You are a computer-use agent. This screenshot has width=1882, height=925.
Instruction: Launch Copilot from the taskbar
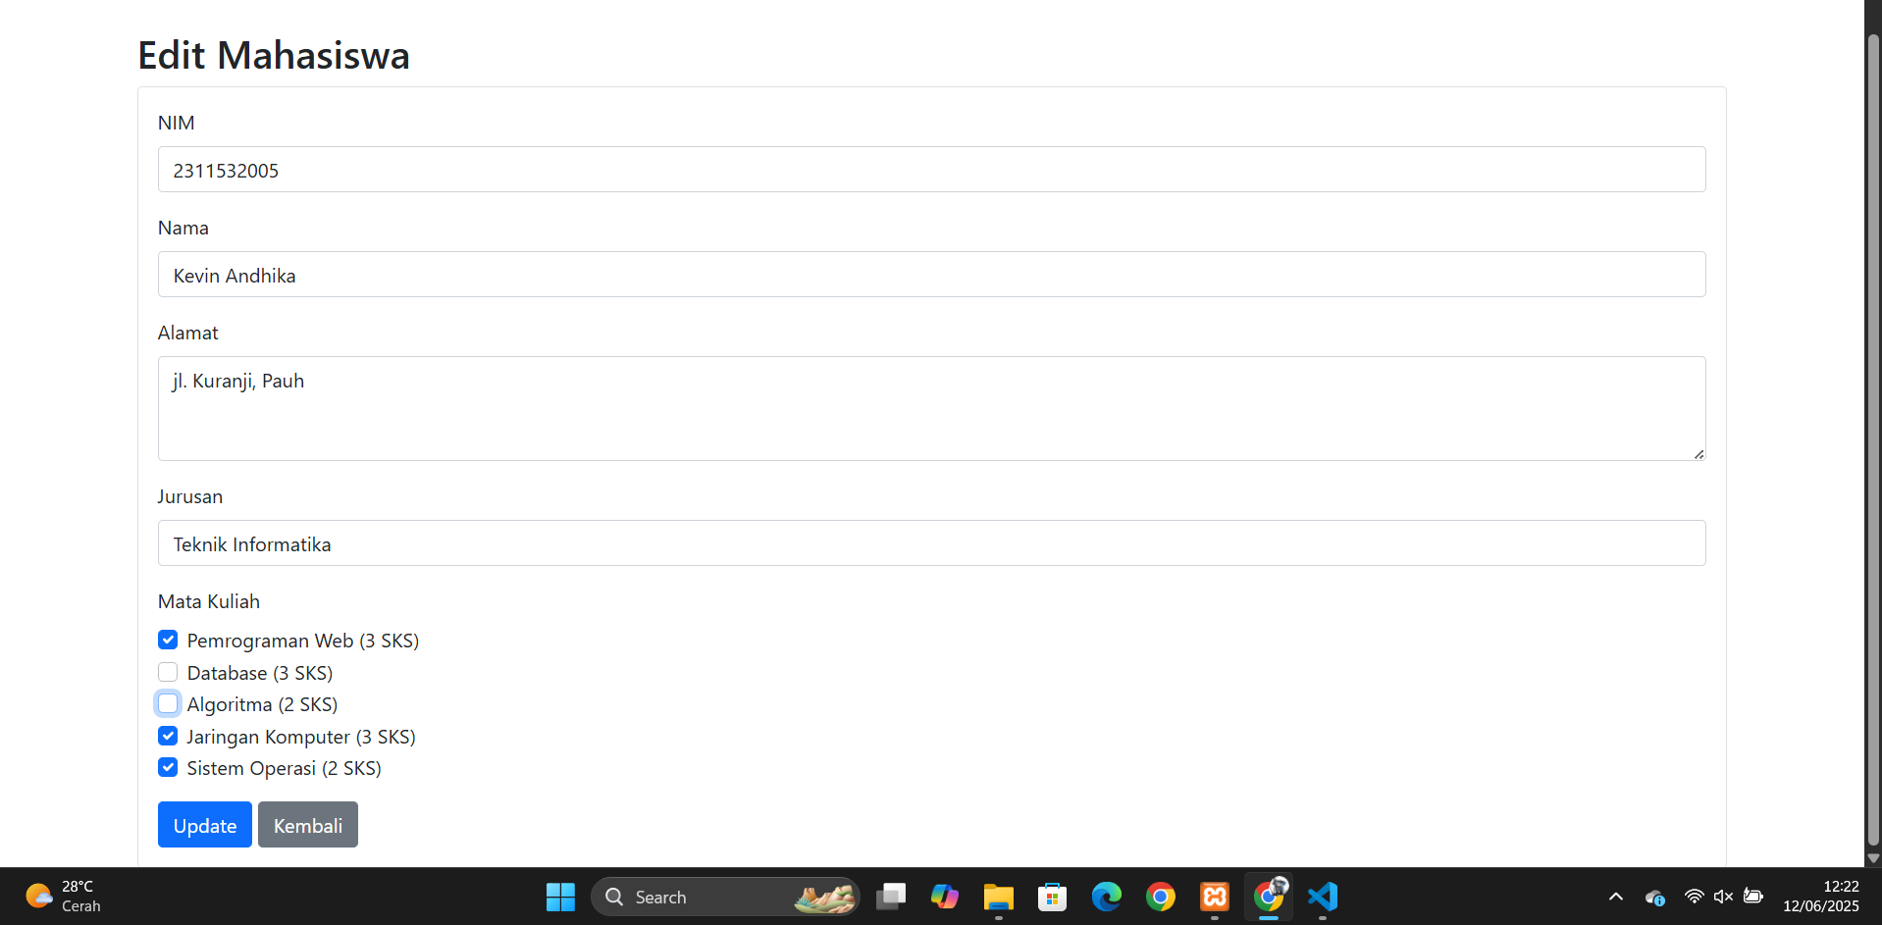[945, 897]
